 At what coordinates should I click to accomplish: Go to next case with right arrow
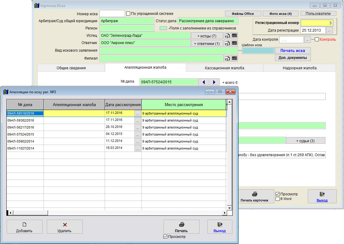click(x=214, y=82)
